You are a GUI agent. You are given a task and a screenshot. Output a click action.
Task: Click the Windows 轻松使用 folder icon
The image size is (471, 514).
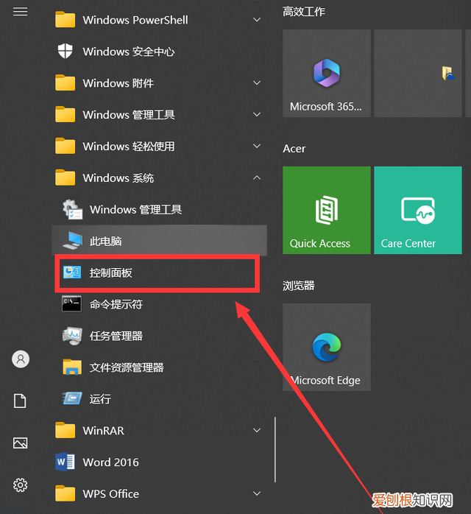[x=65, y=146]
